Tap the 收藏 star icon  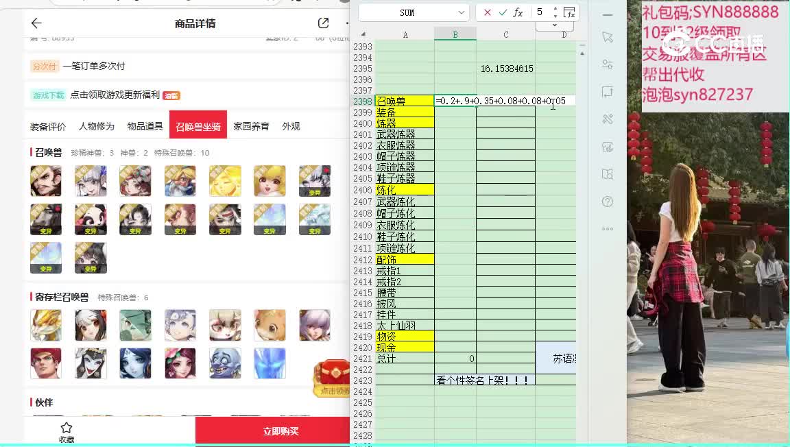(66, 428)
